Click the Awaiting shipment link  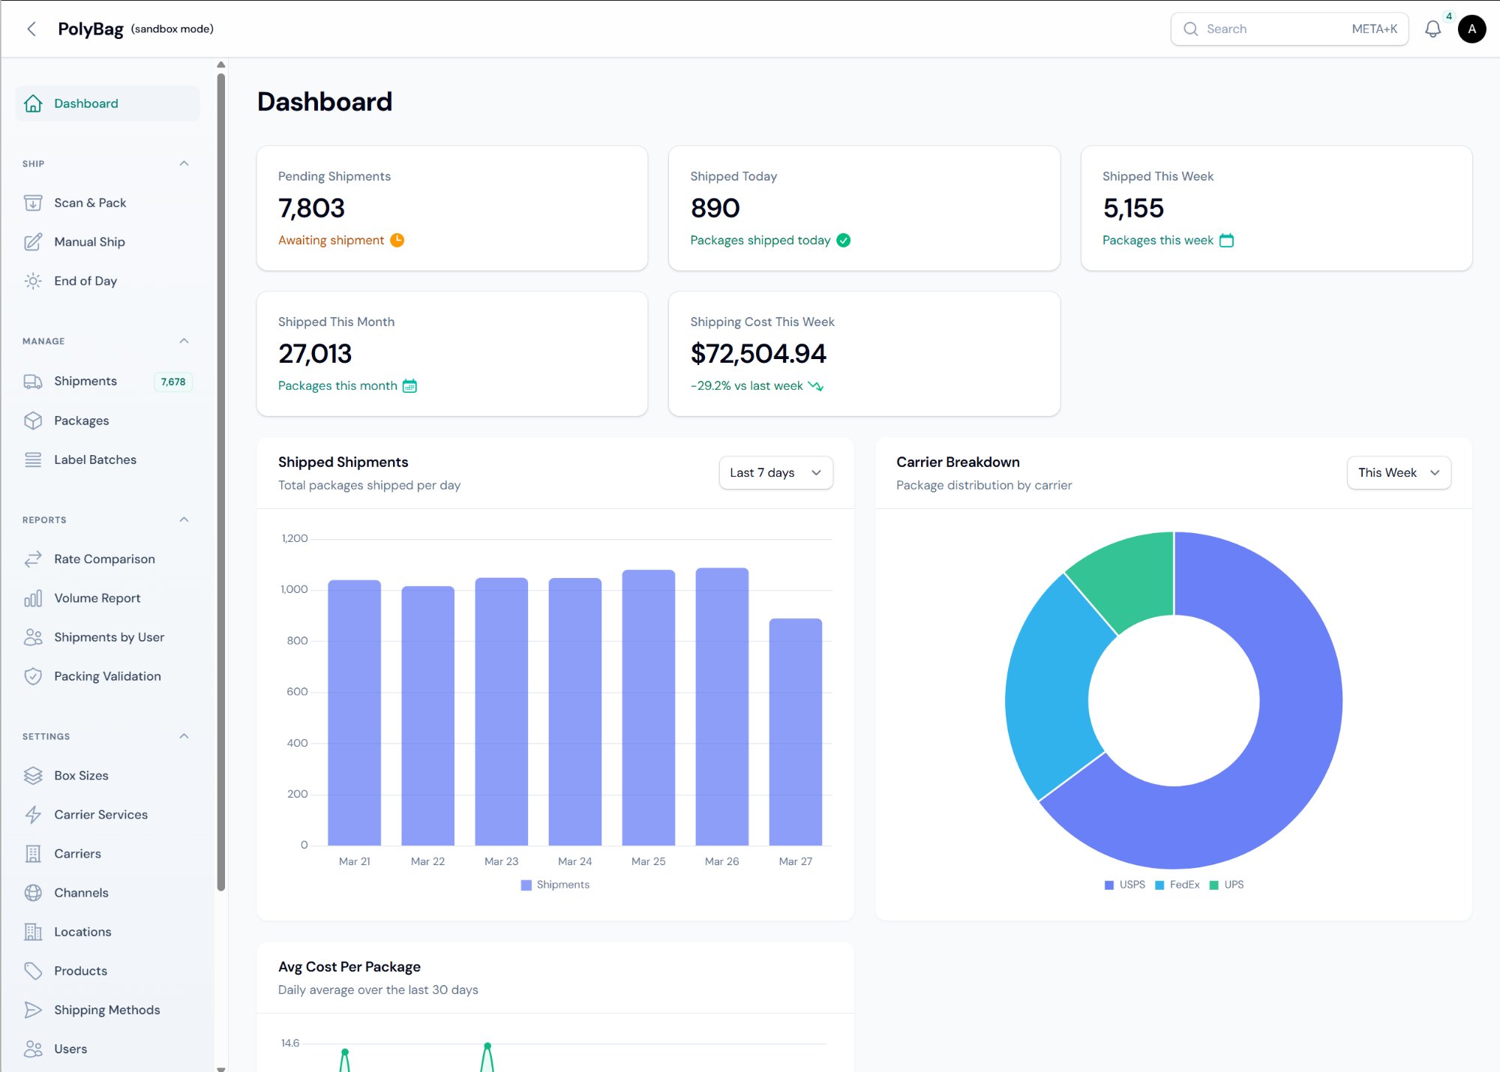coord(332,240)
